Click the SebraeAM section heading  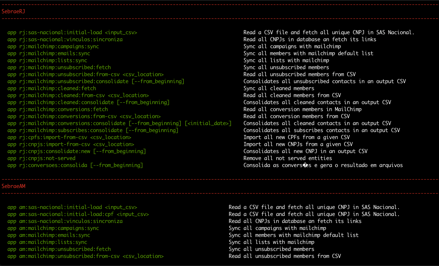tap(13, 186)
